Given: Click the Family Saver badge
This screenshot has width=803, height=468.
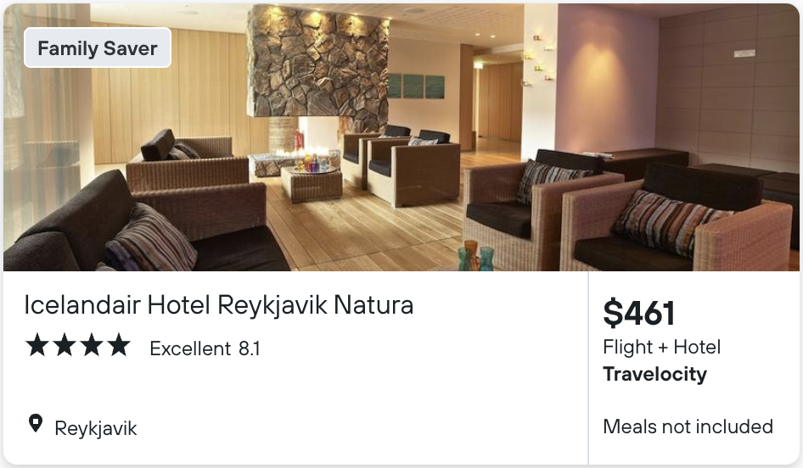Looking at the screenshot, I should [x=98, y=48].
